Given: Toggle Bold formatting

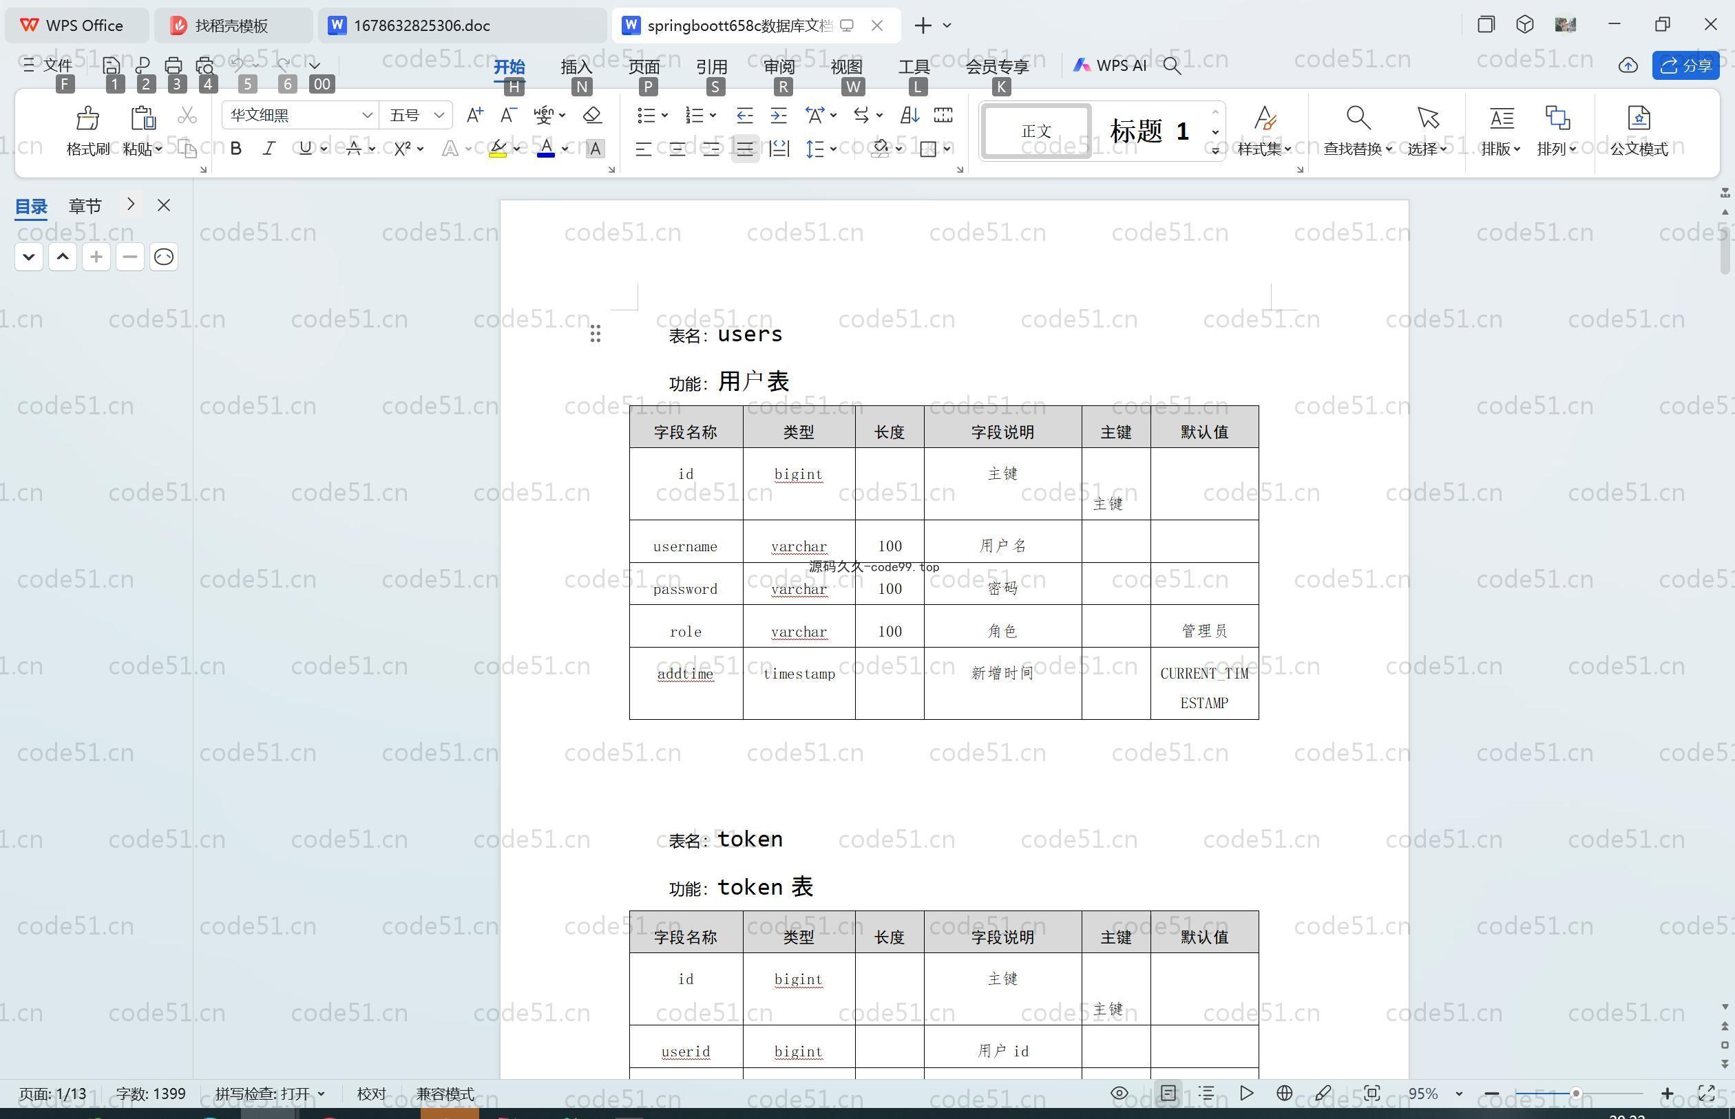Looking at the screenshot, I should pos(235,149).
